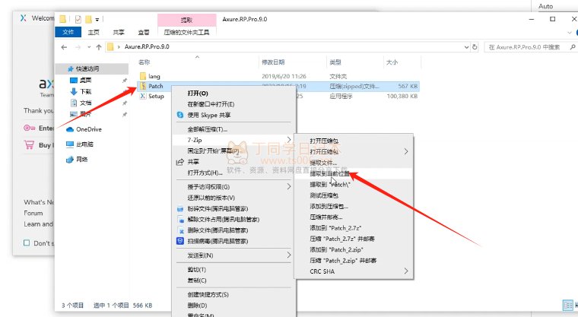Expand the 发送到(N) submenu arrow

point(289,255)
